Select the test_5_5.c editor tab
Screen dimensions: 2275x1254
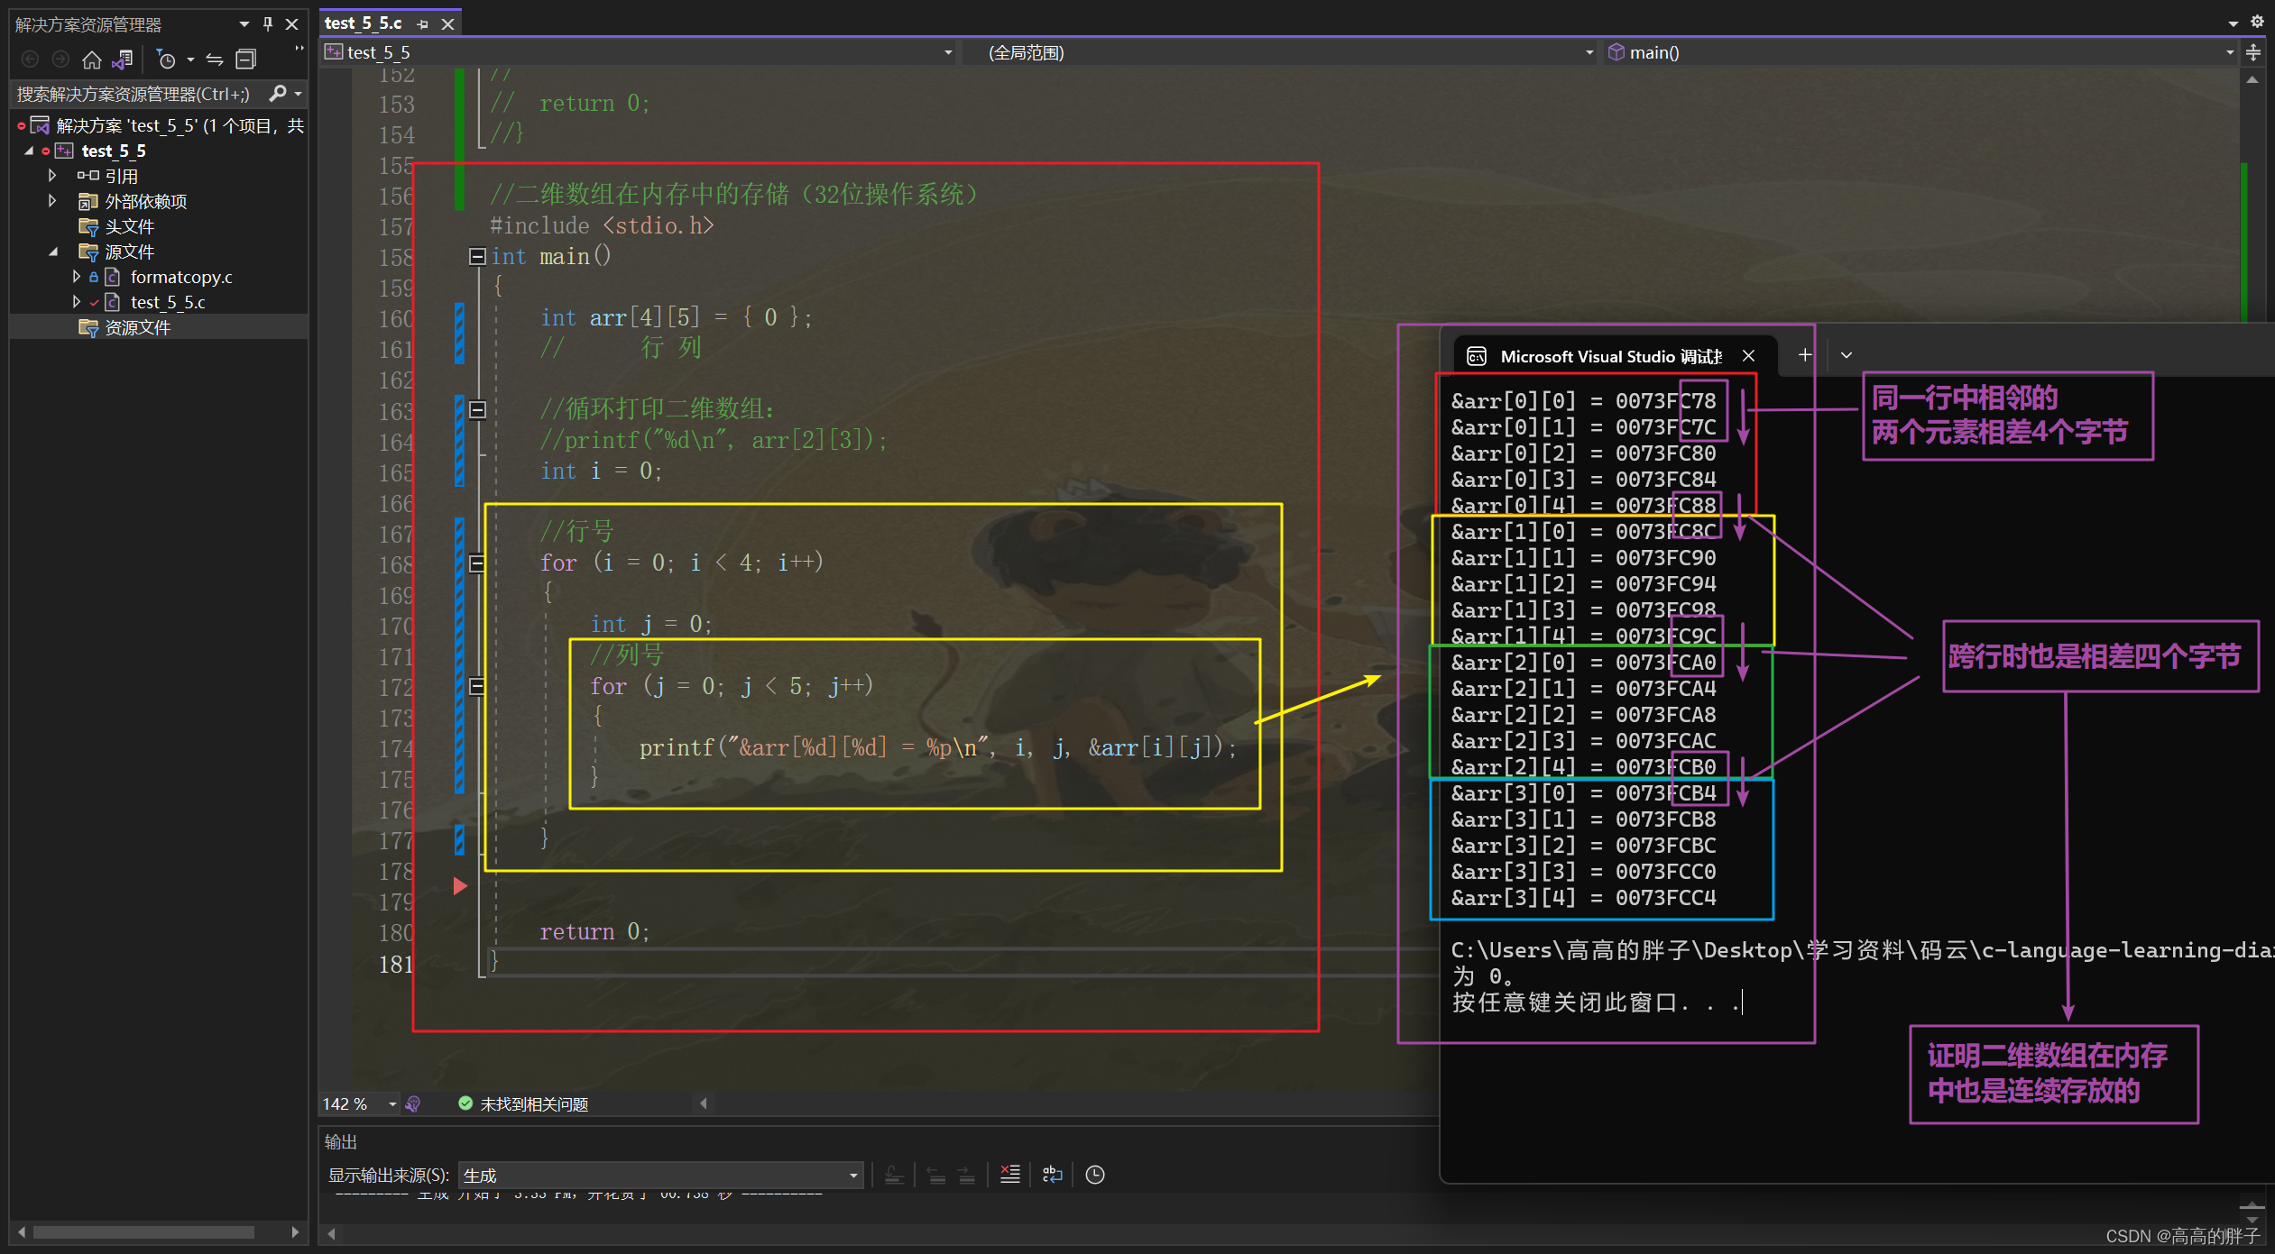(364, 23)
